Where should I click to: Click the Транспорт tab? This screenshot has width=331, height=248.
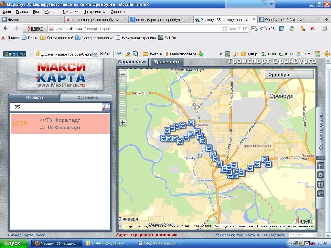pyautogui.click(x=167, y=62)
